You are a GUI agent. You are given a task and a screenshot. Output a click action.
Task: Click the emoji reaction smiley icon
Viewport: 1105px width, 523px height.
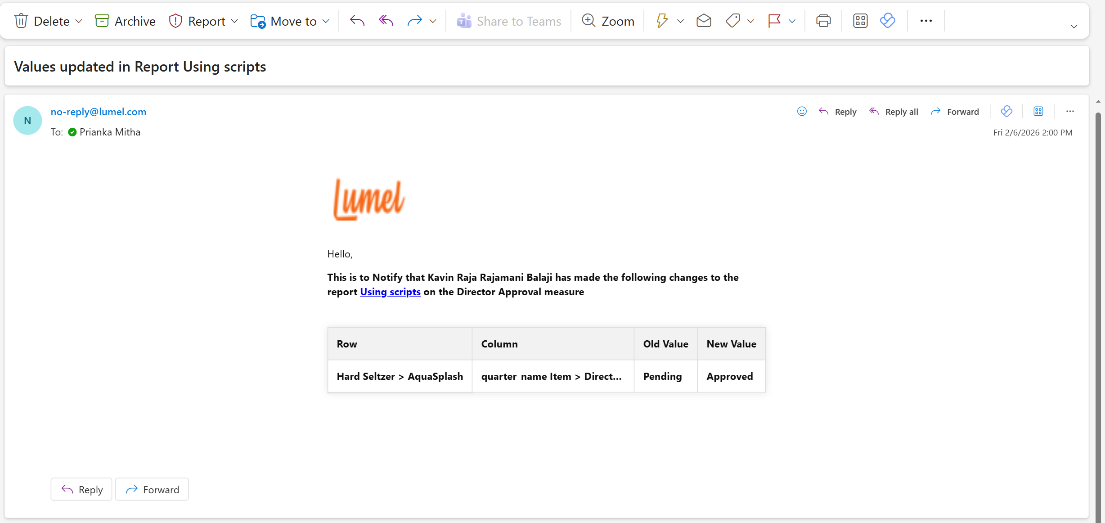pos(802,112)
